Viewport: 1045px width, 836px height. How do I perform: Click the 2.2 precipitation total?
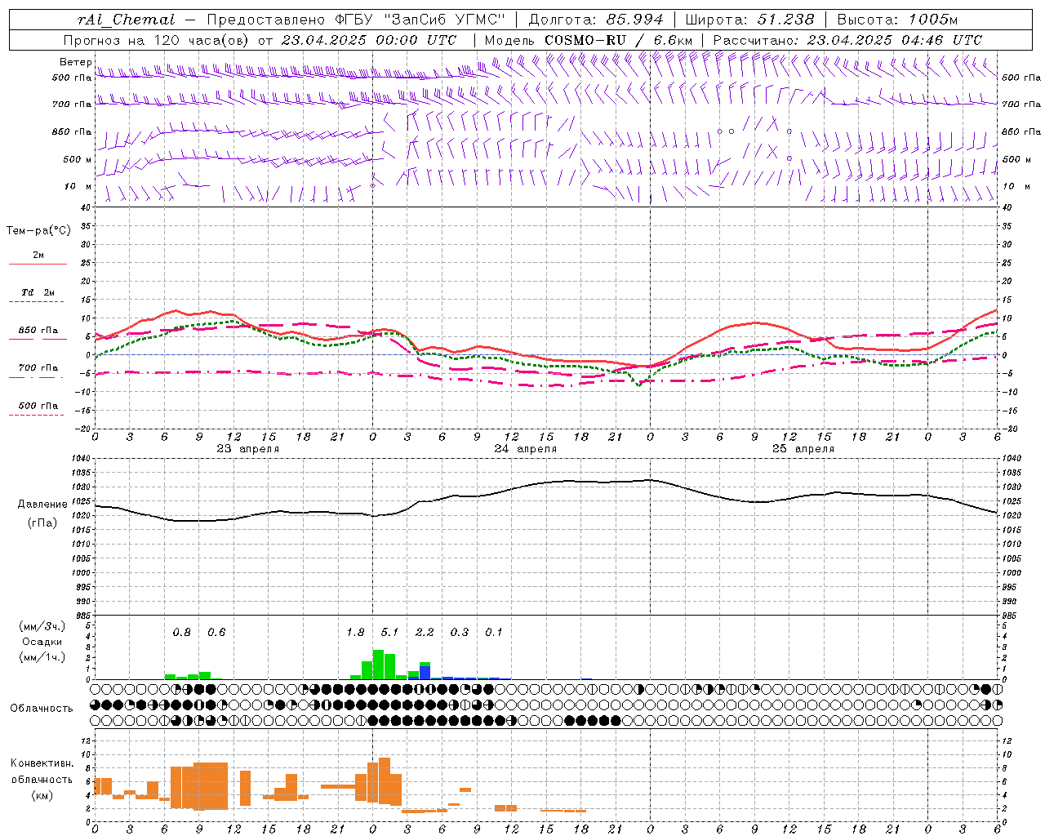[425, 632]
